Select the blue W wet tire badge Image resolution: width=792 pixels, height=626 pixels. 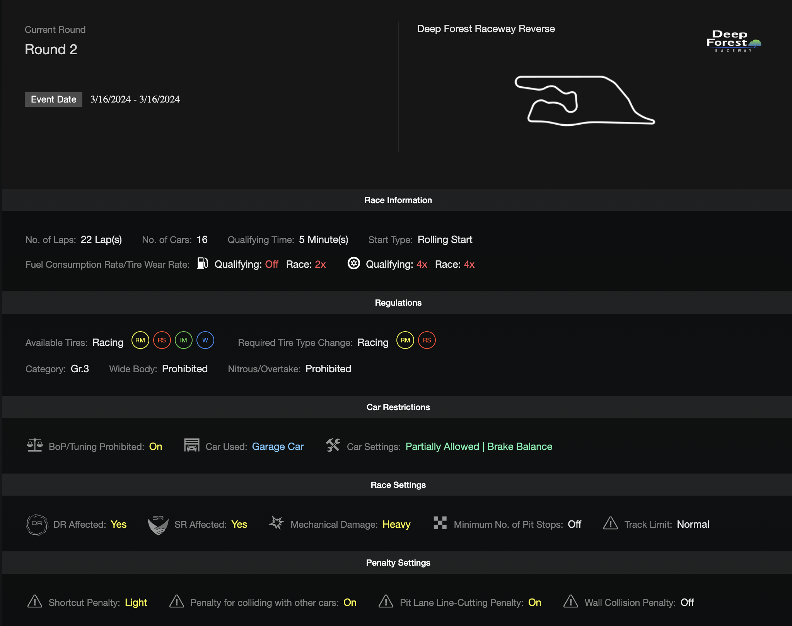click(205, 340)
